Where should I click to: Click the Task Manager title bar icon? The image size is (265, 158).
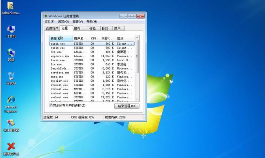click(45, 16)
